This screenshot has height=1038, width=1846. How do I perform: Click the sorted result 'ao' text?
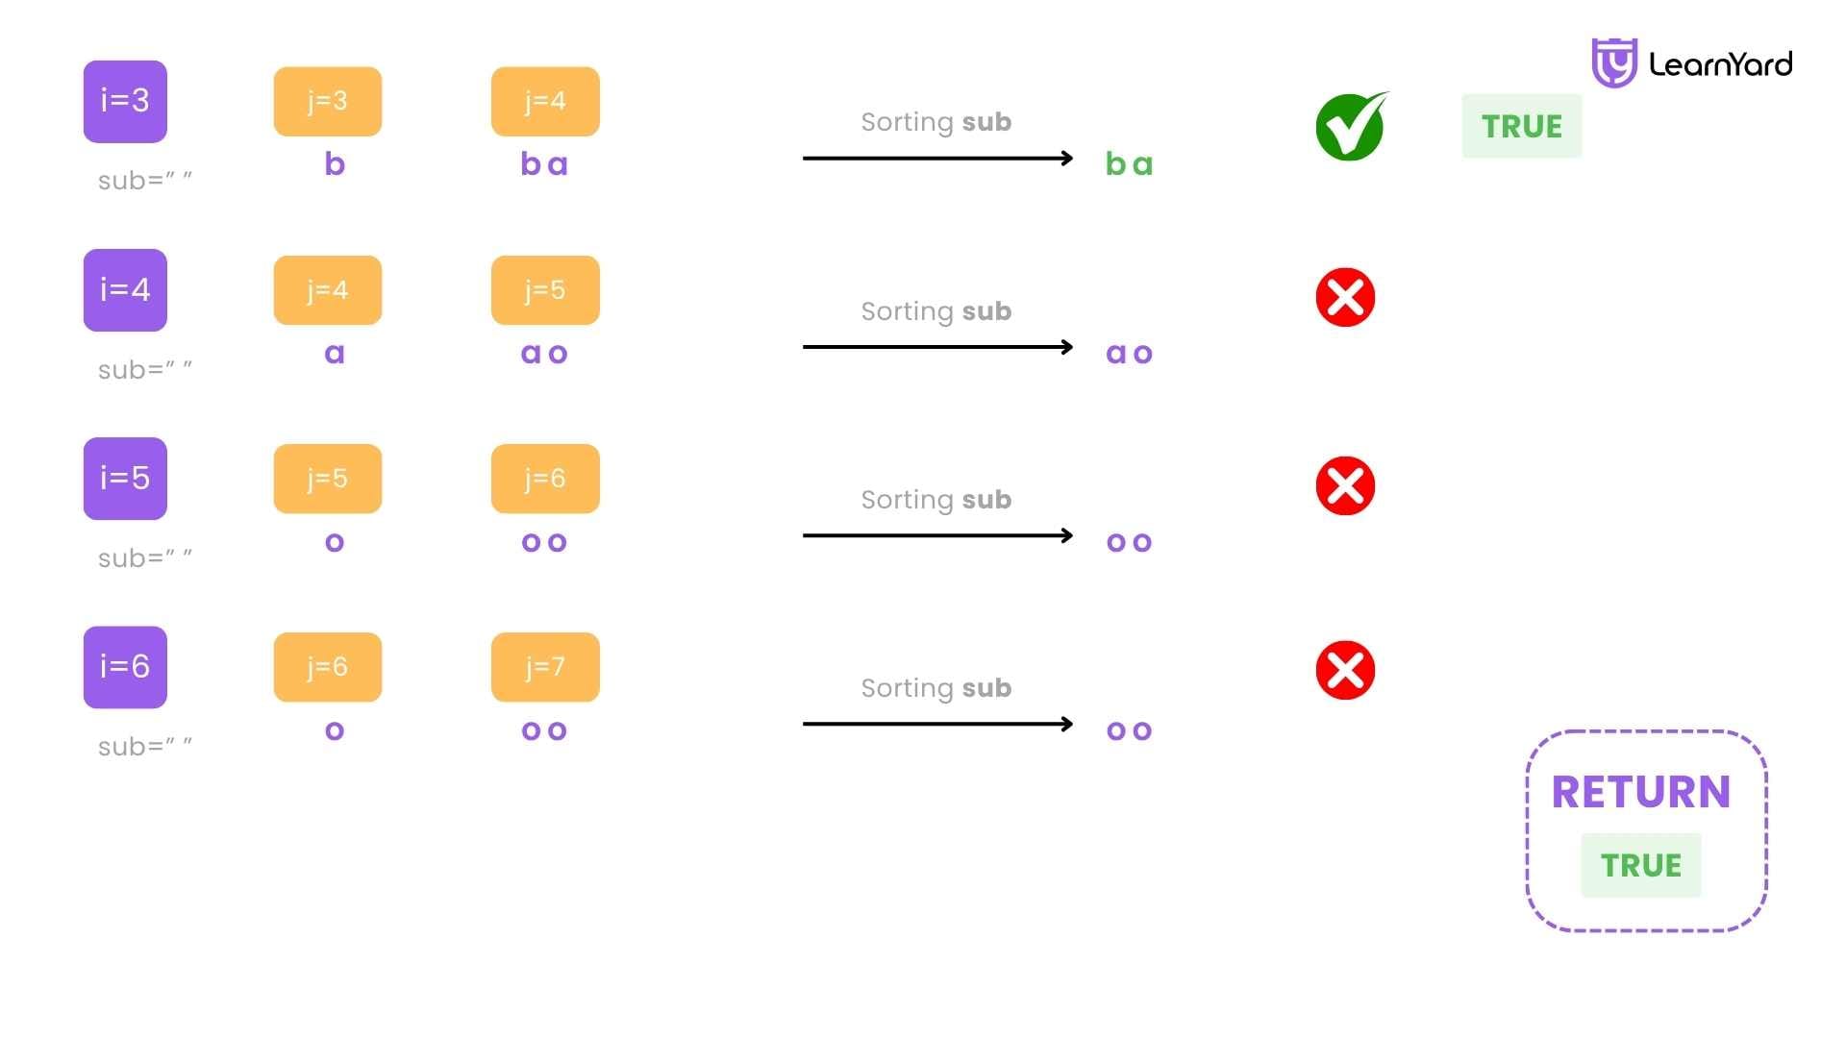(x=1129, y=354)
